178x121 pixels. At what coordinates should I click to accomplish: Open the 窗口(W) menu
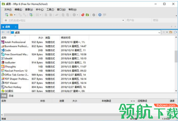pos(61,10)
